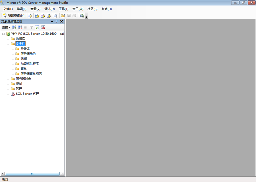Click the Open File folder icon

click(x=63, y=15)
